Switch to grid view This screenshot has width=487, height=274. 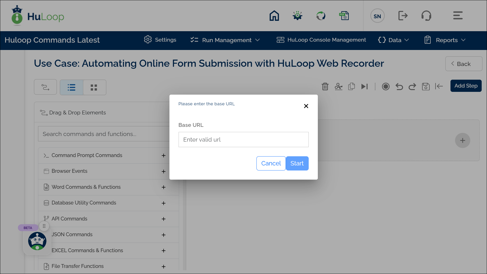(94, 88)
